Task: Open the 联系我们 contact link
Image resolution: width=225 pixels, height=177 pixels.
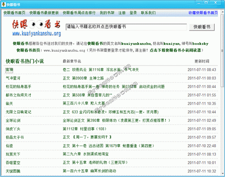Action: click(x=148, y=13)
